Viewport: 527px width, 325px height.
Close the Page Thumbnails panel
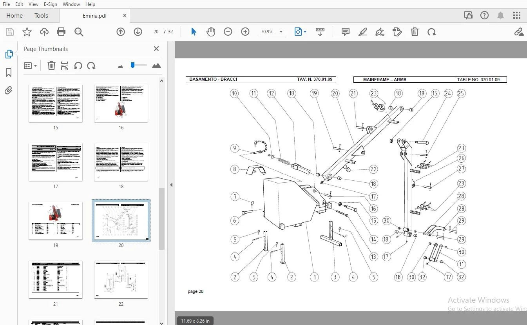(156, 49)
